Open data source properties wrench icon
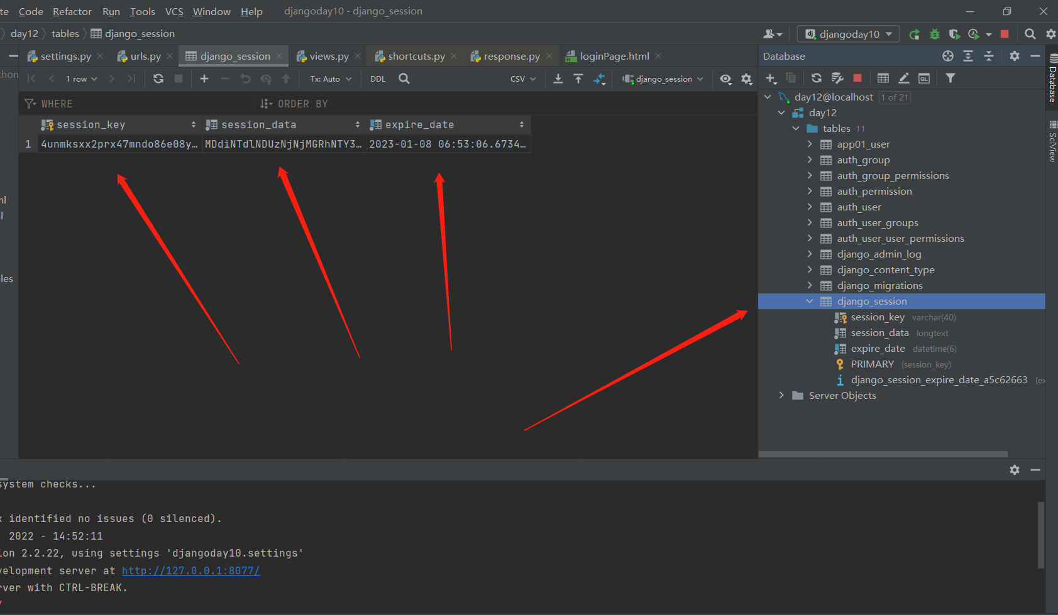The image size is (1058, 615). point(837,78)
